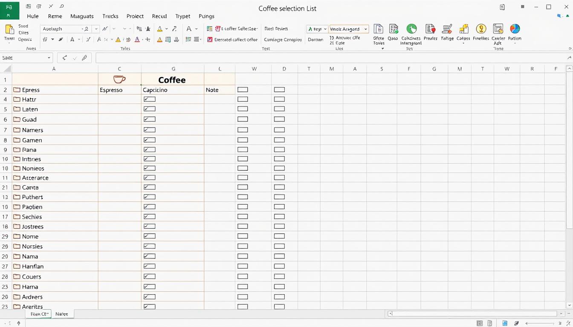The image size is (573, 327).
Task: Check column W checkbox in Epress row
Action: pyautogui.click(x=243, y=89)
